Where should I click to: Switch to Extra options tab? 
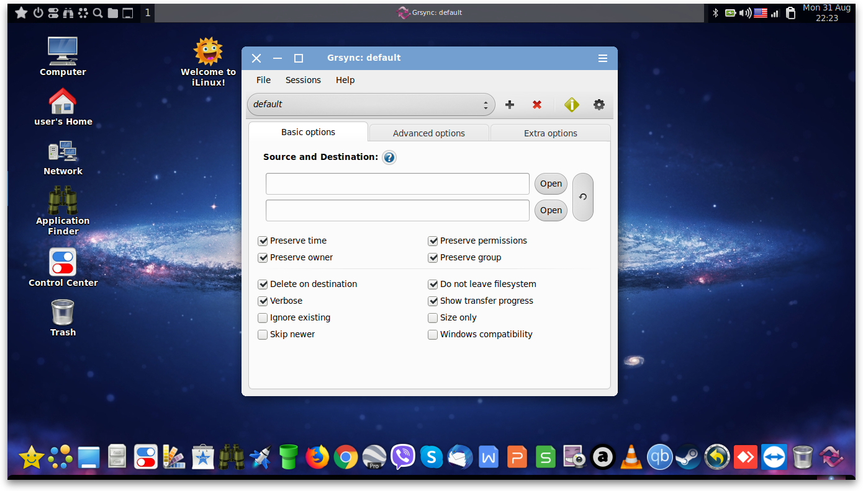[551, 133]
